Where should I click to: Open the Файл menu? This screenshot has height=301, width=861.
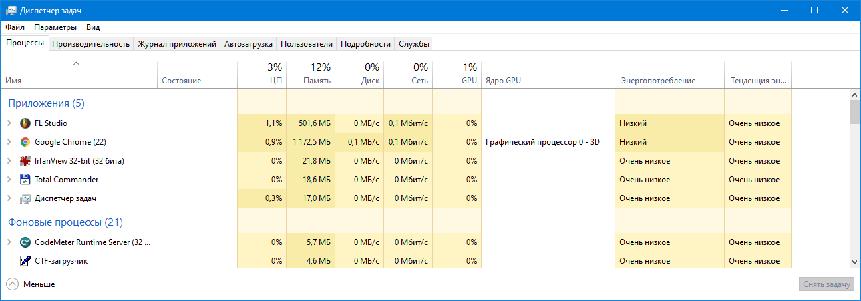(x=15, y=27)
